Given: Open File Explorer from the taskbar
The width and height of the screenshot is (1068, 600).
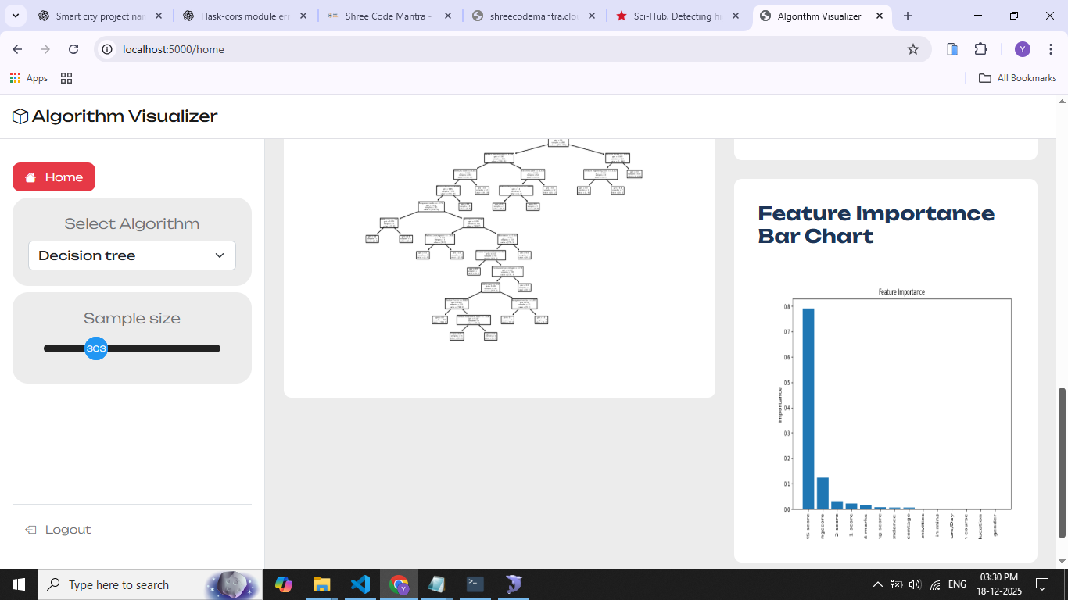Looking at the screenshot, I should 321,584.
